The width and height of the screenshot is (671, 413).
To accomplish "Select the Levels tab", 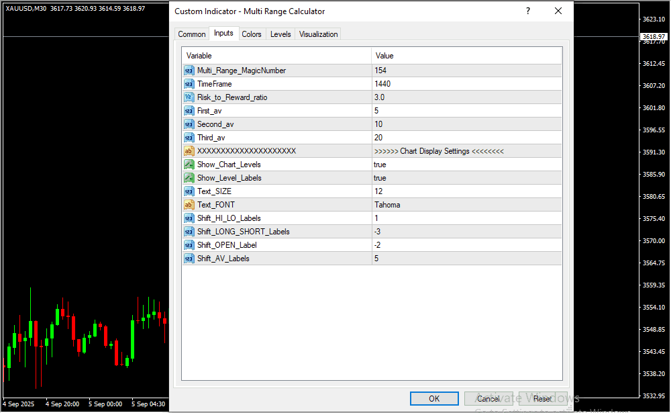I will coord(280,34).
